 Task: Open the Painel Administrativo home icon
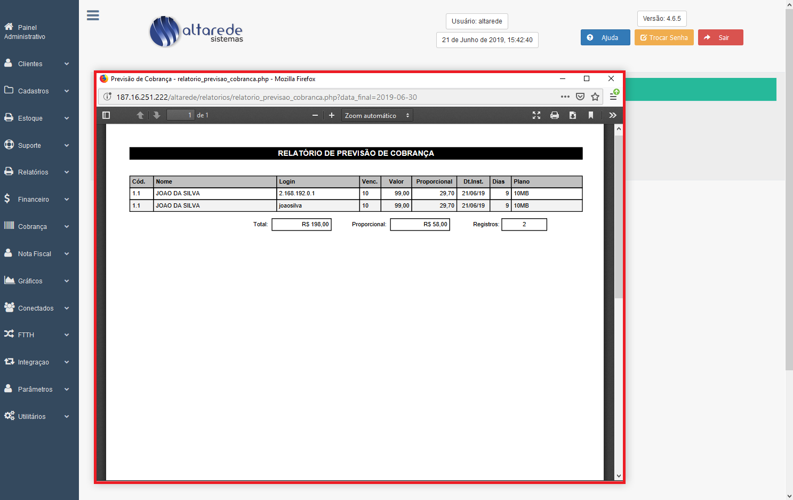9,27
